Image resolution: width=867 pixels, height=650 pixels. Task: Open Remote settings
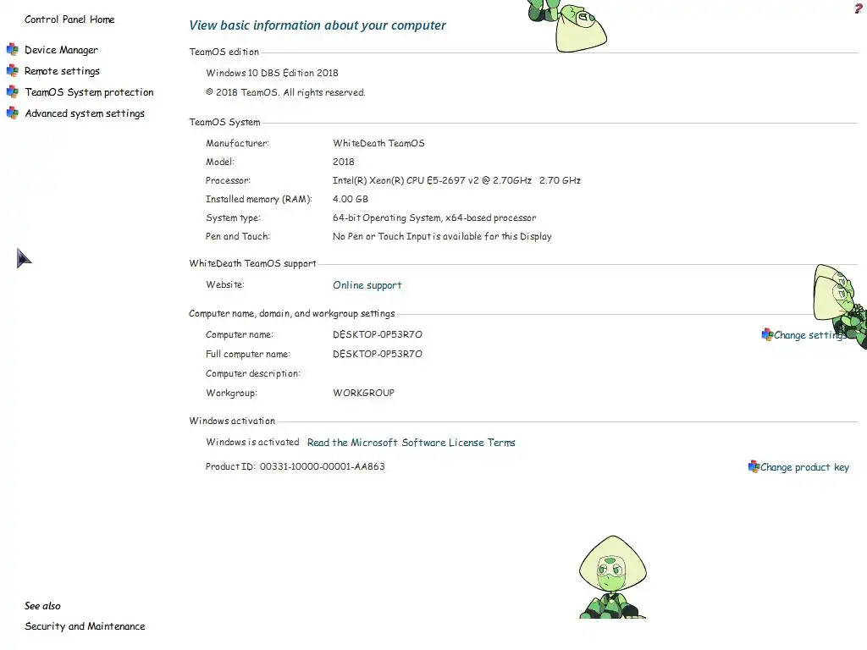tap(62, 71)
